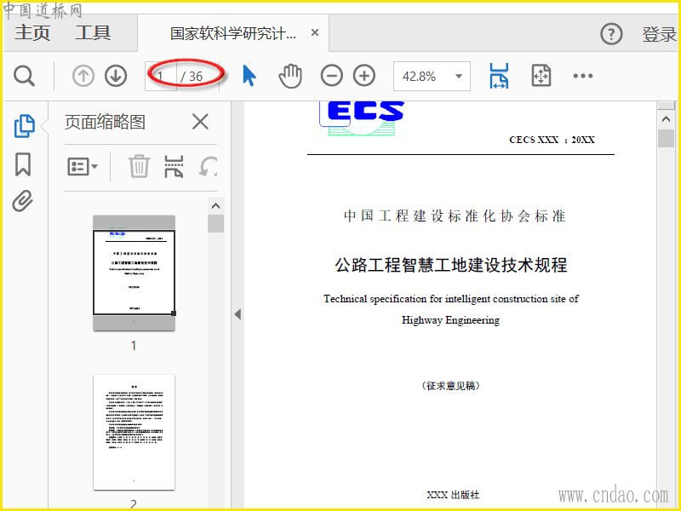This screenshot has height=511, width=681.
Task: Open the attachments paperclip panel
Action: (23, 201)
